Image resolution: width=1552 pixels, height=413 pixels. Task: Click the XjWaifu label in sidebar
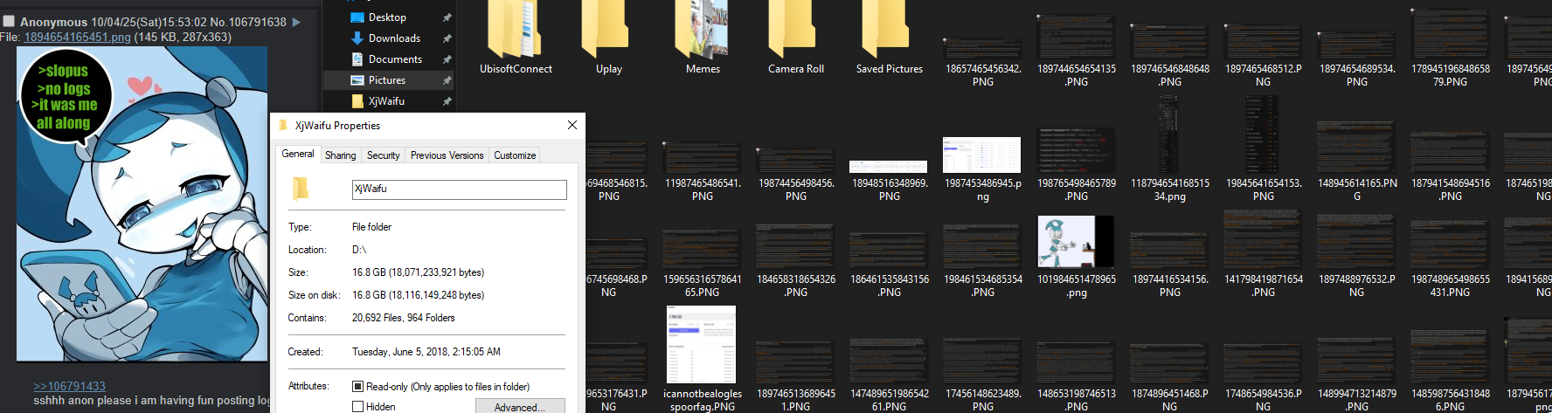click(386, 101)
